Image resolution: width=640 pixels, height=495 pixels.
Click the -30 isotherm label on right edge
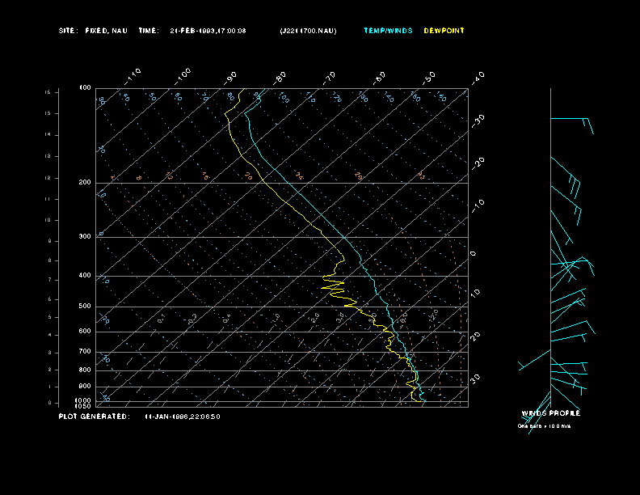coord(478,119)
